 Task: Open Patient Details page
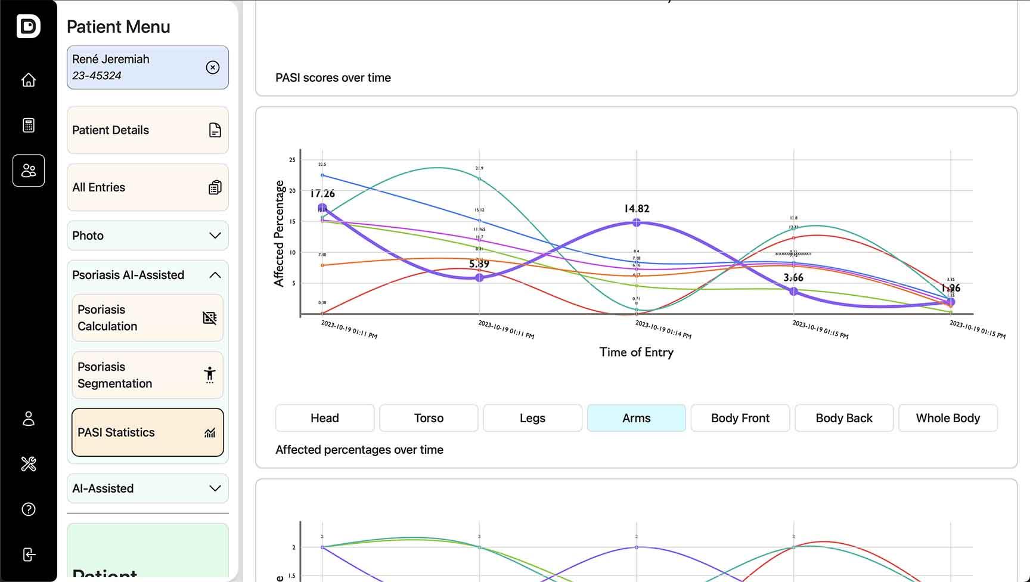tap(147, 130)
